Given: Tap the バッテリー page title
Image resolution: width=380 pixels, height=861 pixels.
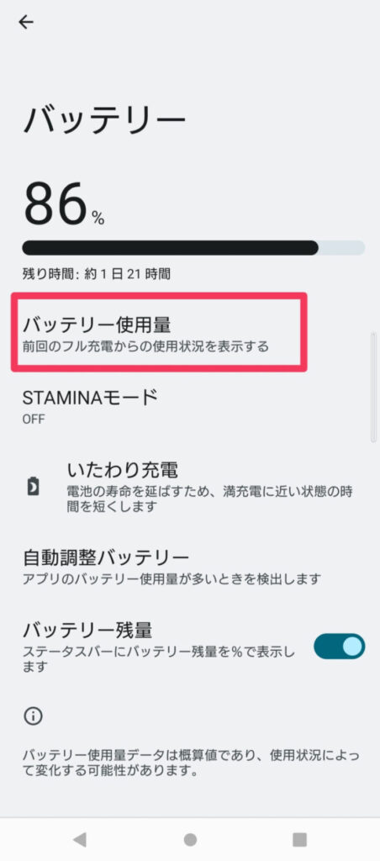Looking at the screenshot, I should click(104, 119).
